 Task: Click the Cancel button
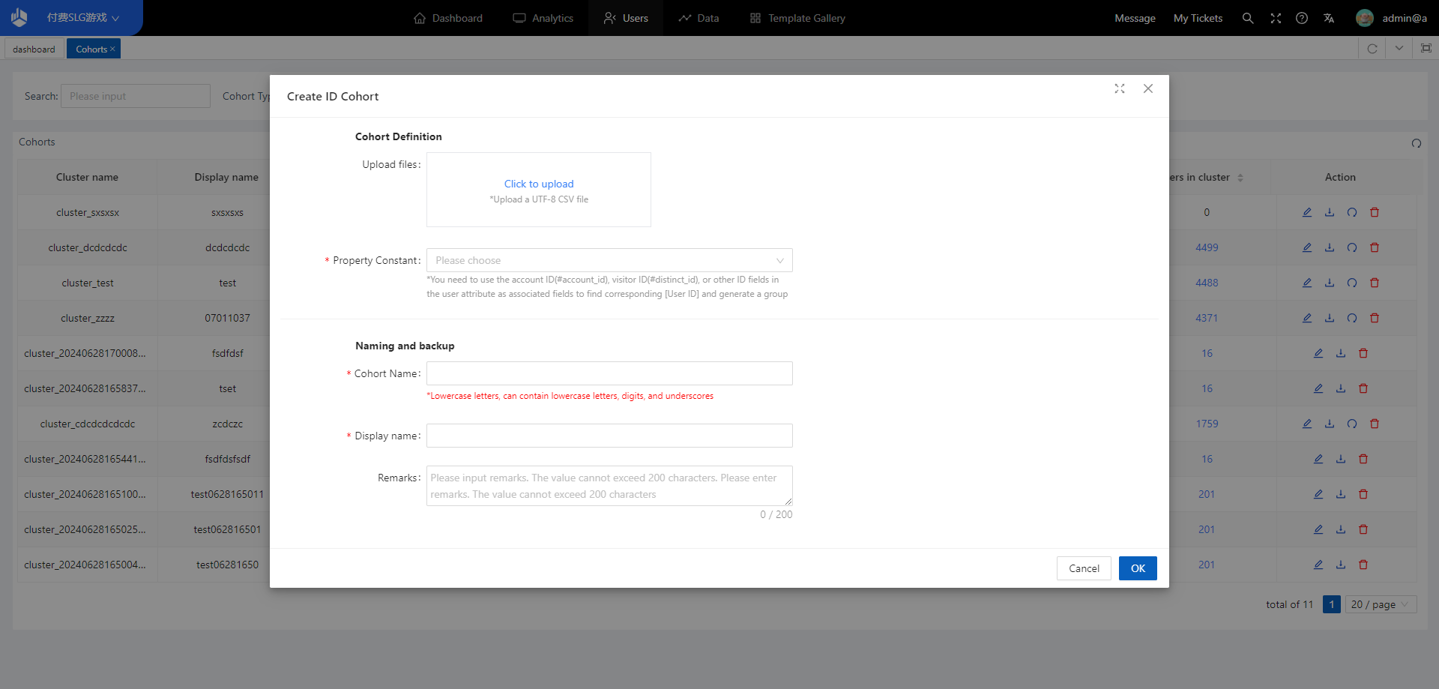click(x=1084, y=568)
